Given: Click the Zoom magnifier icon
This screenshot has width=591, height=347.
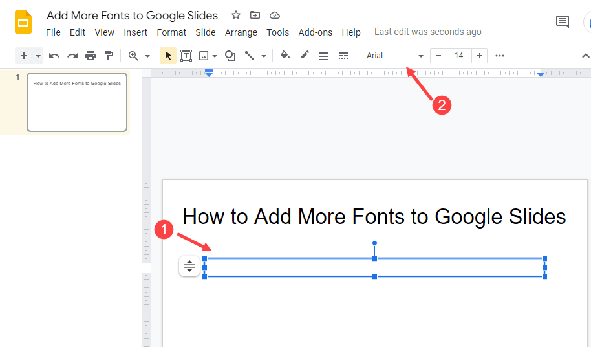Looking at the screenshot, I should point(133,56).
